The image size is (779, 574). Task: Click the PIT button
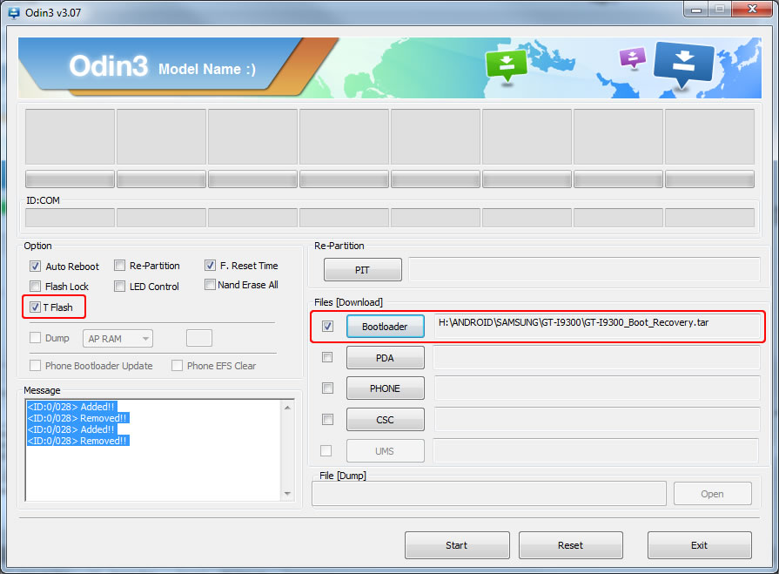(x=363, y=270)
